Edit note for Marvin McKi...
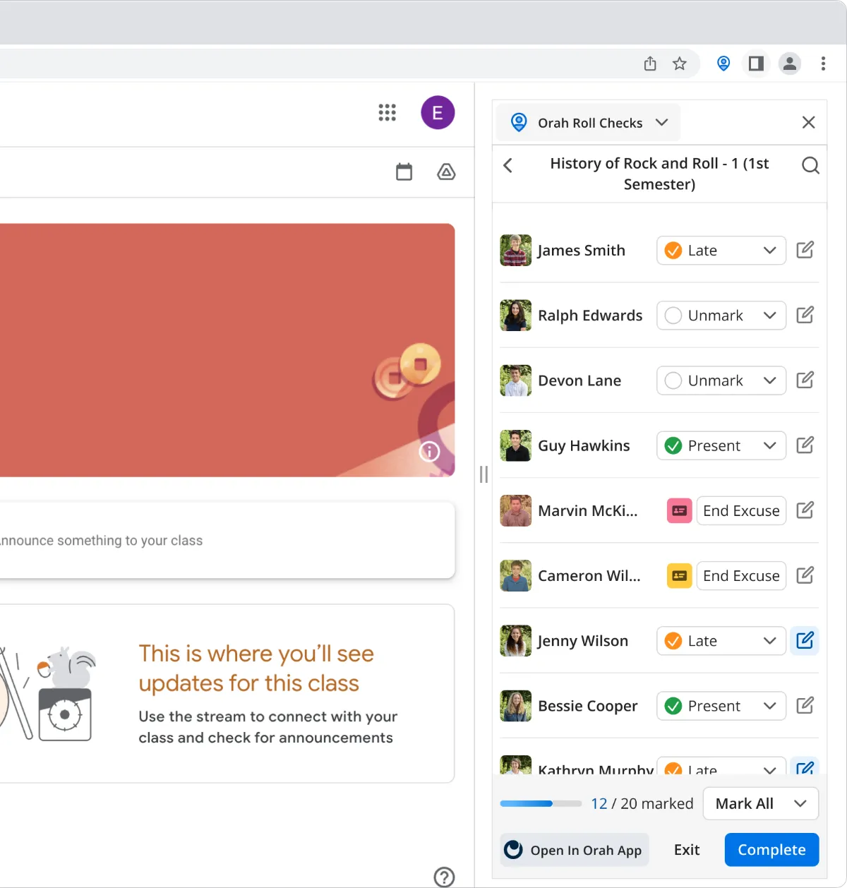This screenshot has height=888, width=847. point(805,510)
